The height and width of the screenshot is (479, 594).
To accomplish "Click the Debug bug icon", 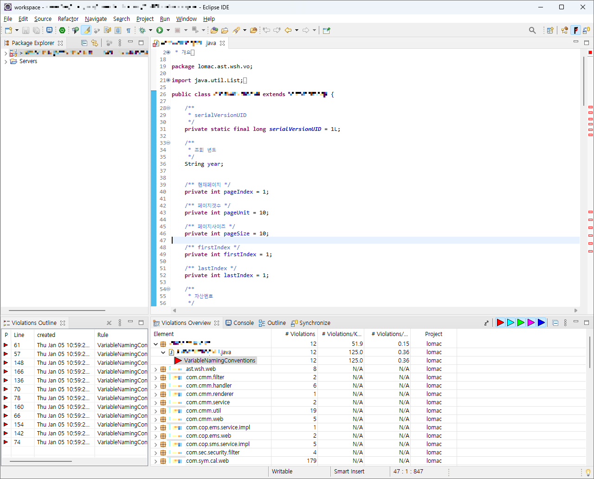I will click(x=142, y=30).
